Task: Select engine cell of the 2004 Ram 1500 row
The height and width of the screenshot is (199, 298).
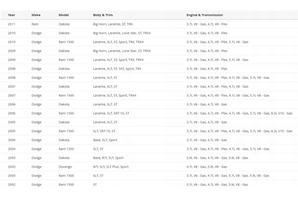Action: (x=228, y=149)
